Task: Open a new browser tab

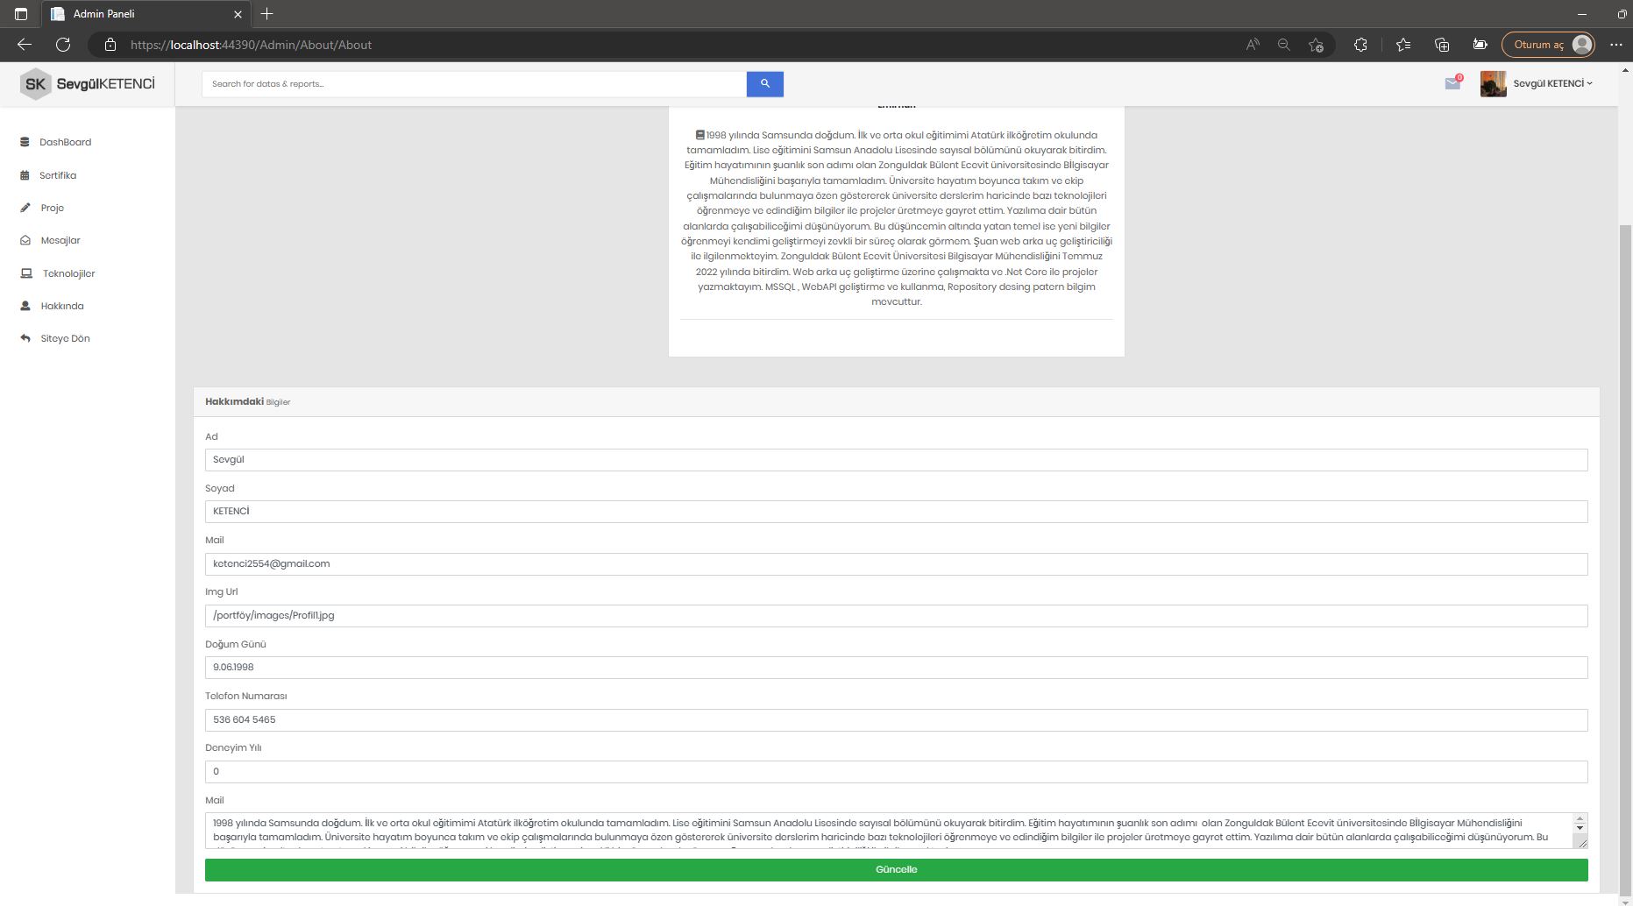Action: [267, 14]
